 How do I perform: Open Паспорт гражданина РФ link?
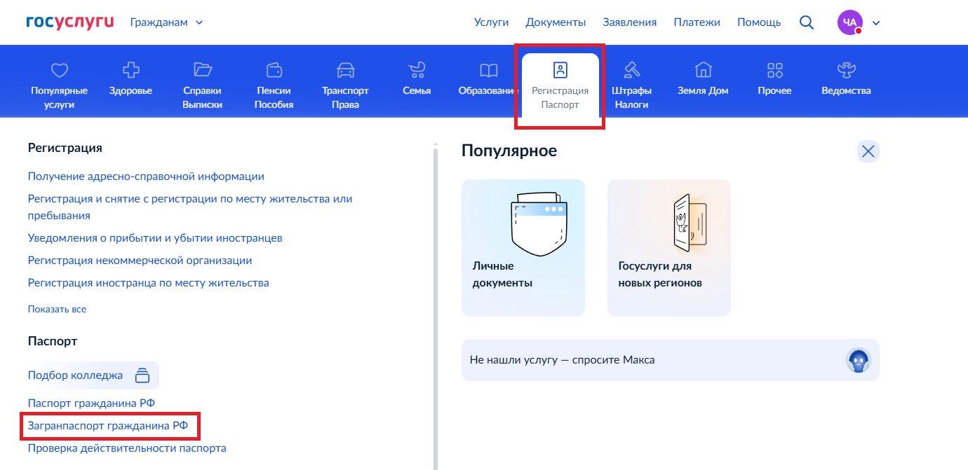pos(91,403)
